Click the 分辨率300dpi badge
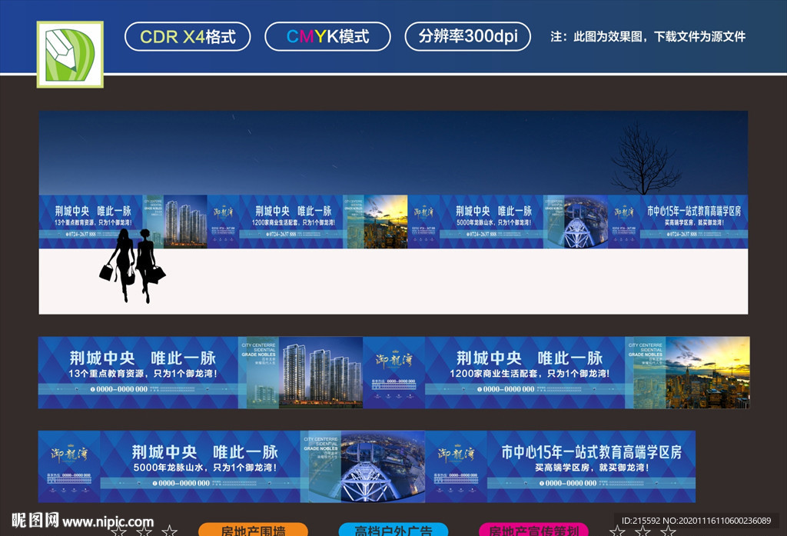Screen dimensions: 787x536 (469, 35)
